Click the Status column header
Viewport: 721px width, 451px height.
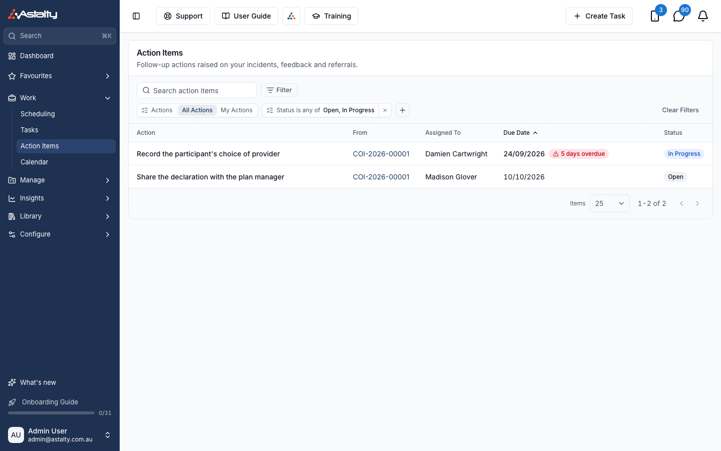click(x=673, y=133)
